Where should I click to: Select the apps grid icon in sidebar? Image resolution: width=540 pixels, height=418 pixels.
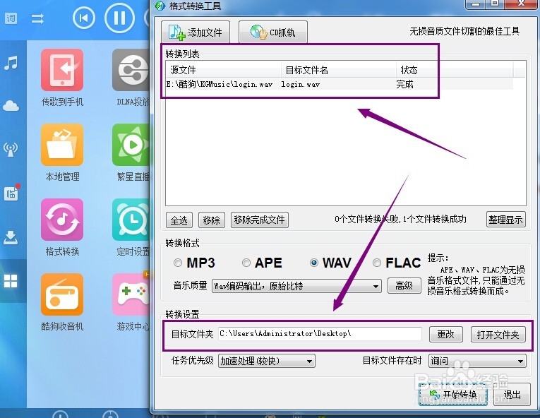point(11,281)
